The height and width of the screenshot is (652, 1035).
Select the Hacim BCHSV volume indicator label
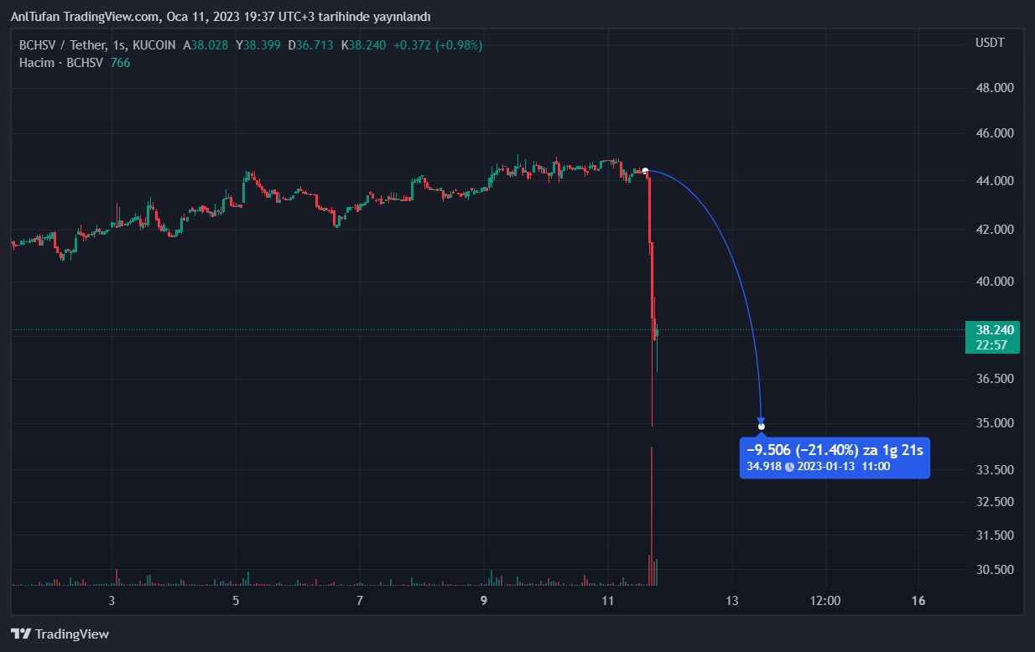pos(61,62)
